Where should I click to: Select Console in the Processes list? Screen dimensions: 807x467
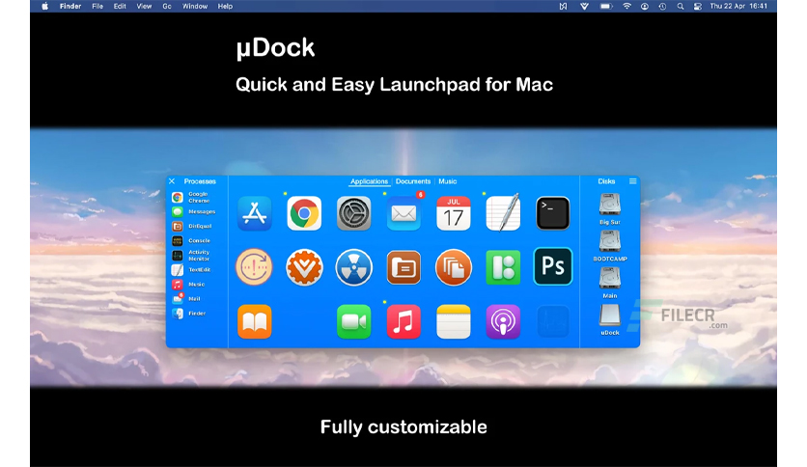[x=193, y=240]
